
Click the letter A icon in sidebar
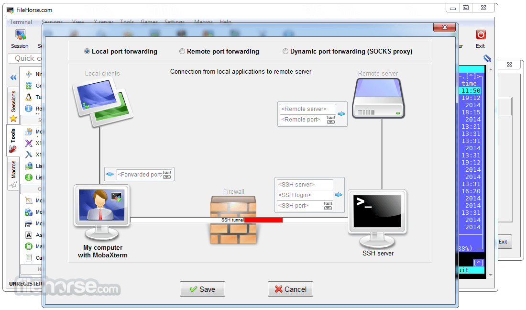(x=29, y=235)
